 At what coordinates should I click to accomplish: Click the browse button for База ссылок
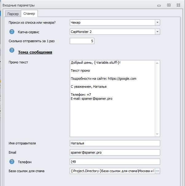coord(158,171)
